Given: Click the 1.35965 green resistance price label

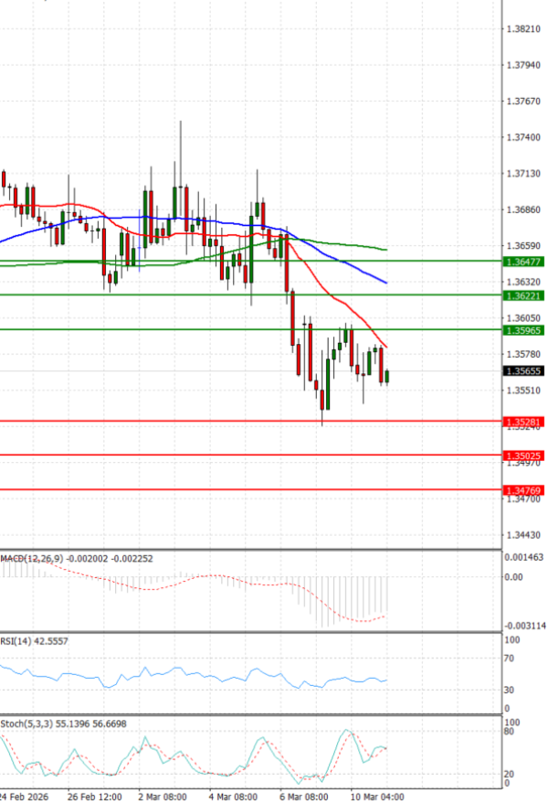Looking at the screenshot, I should click(x=523, y=329).
